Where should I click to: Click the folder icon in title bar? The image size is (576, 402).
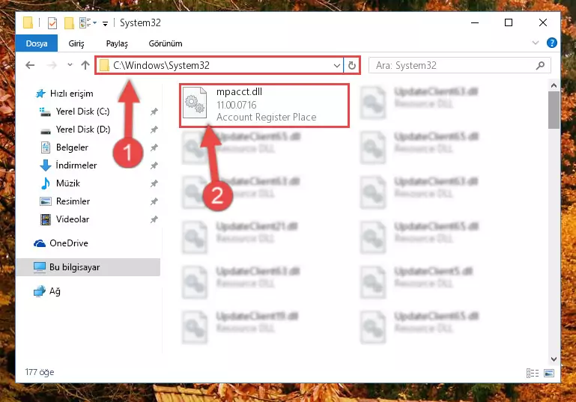(x=28, y=22)
